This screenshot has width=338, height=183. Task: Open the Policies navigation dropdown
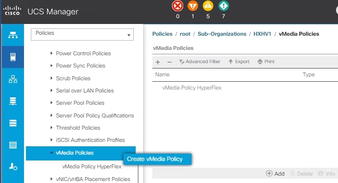click(x=82, y=34)
